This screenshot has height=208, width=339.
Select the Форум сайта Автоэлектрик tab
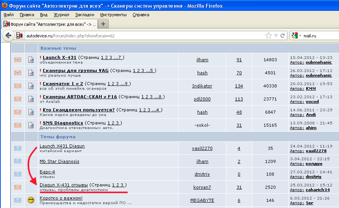(x=50, y=24)
